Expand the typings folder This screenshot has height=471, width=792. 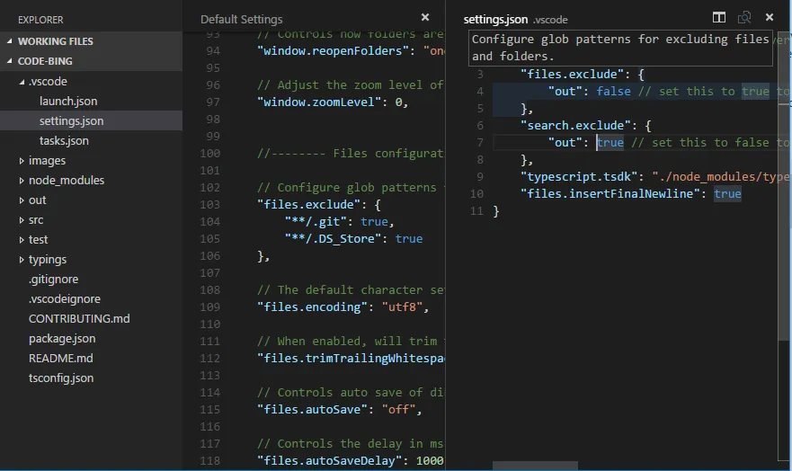(x=22, y=260)
